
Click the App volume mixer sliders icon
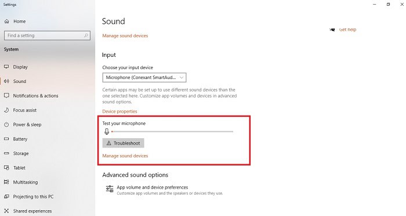(110, 189)
